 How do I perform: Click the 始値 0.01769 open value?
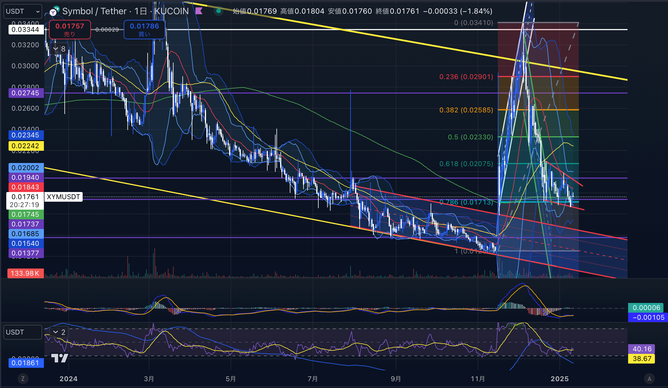coord(255,11)
